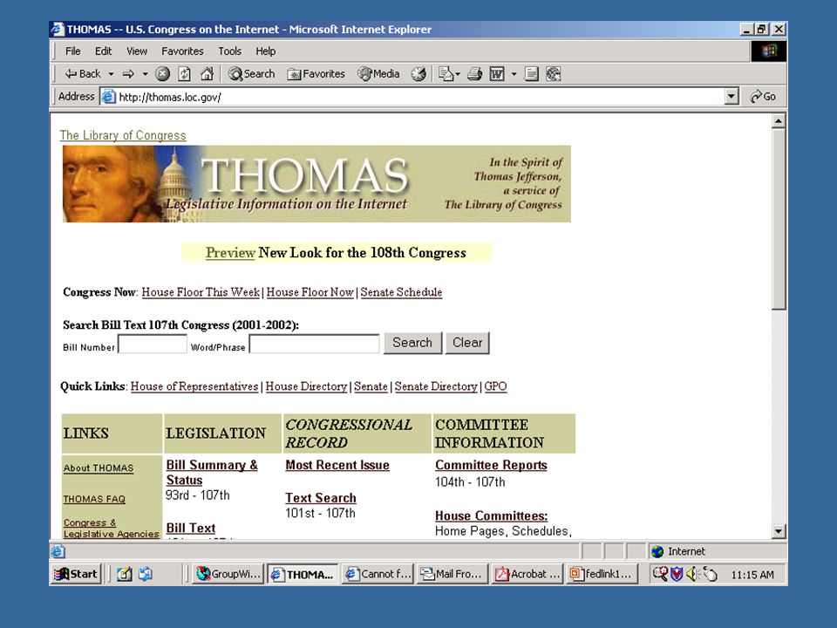Open House Committees link
The height and width of the screenshot is (628, 837).
point(491,515)
